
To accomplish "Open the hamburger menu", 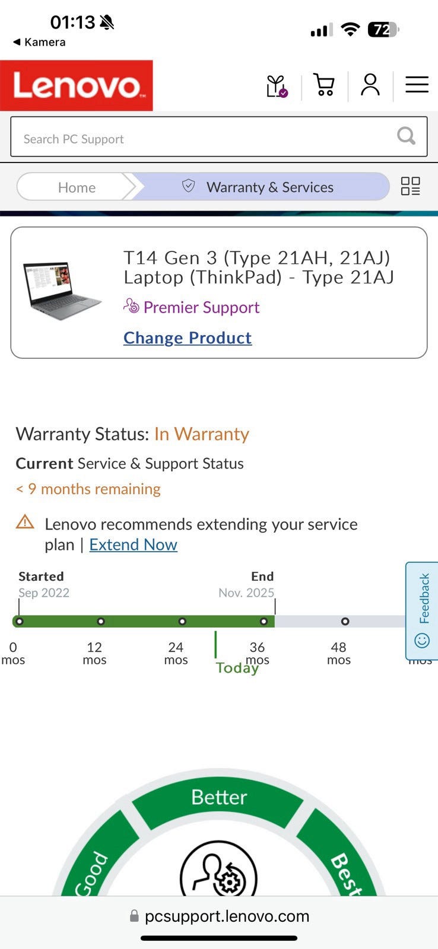I will [417, 85].
